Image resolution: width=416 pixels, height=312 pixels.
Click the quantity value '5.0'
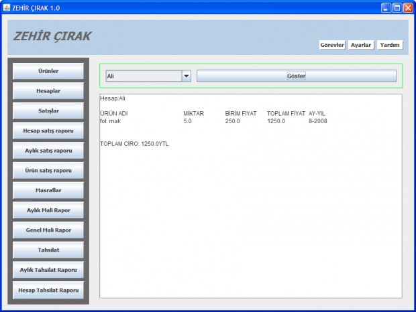[188, 121]
